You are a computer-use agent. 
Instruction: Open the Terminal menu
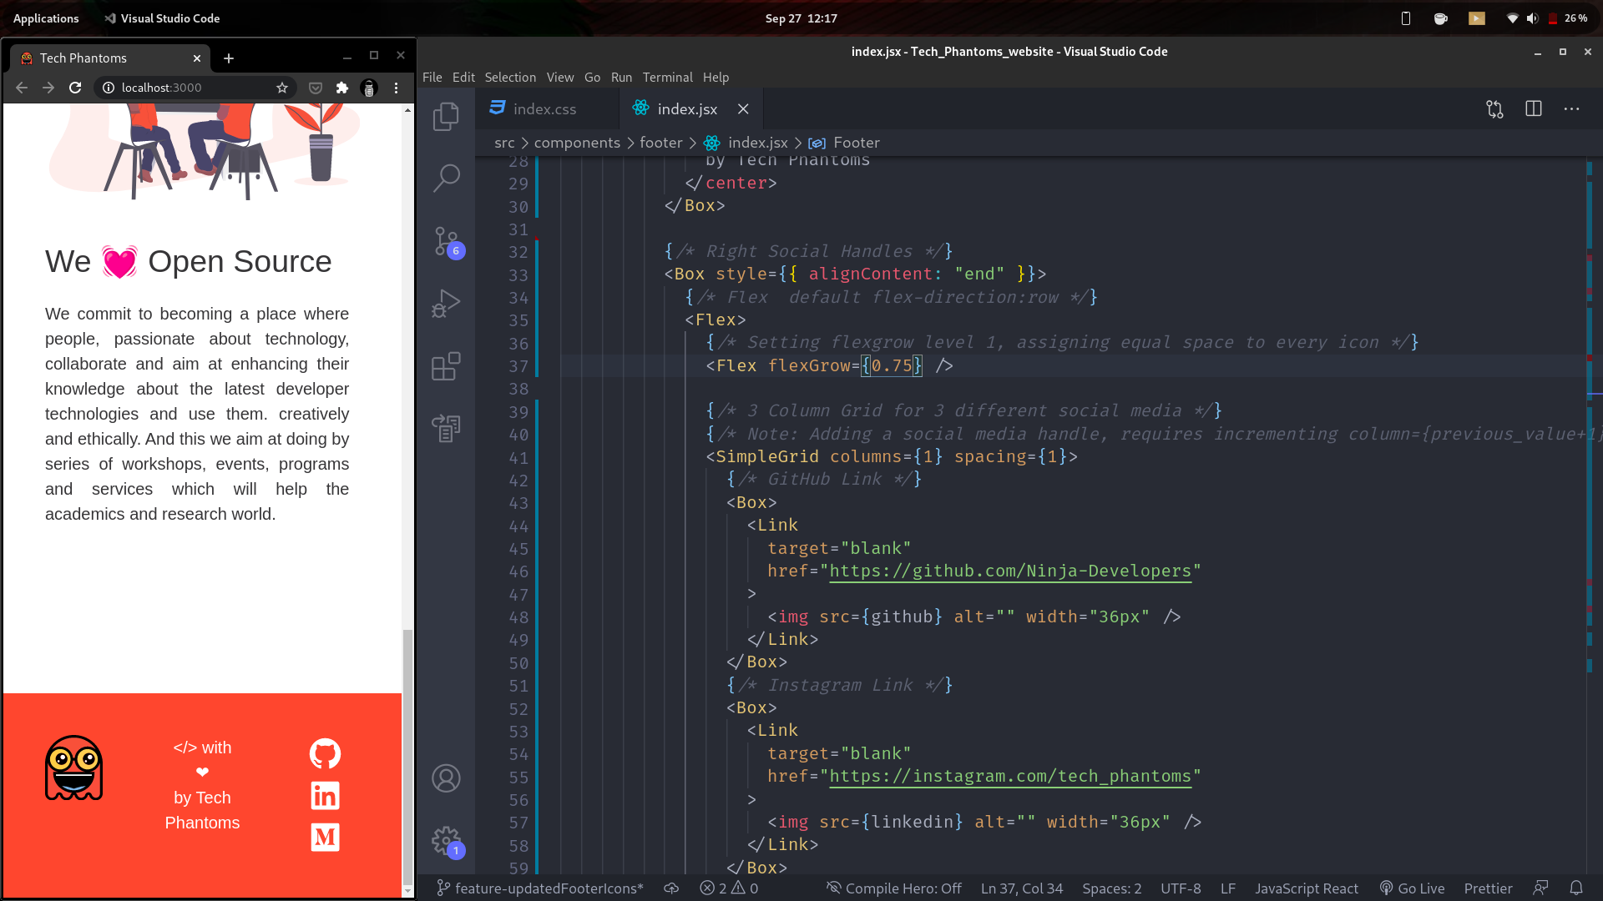667,77
